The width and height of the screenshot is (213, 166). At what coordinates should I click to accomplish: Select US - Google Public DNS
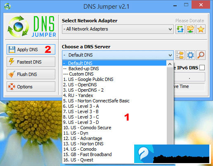click(x=114, y=79)
